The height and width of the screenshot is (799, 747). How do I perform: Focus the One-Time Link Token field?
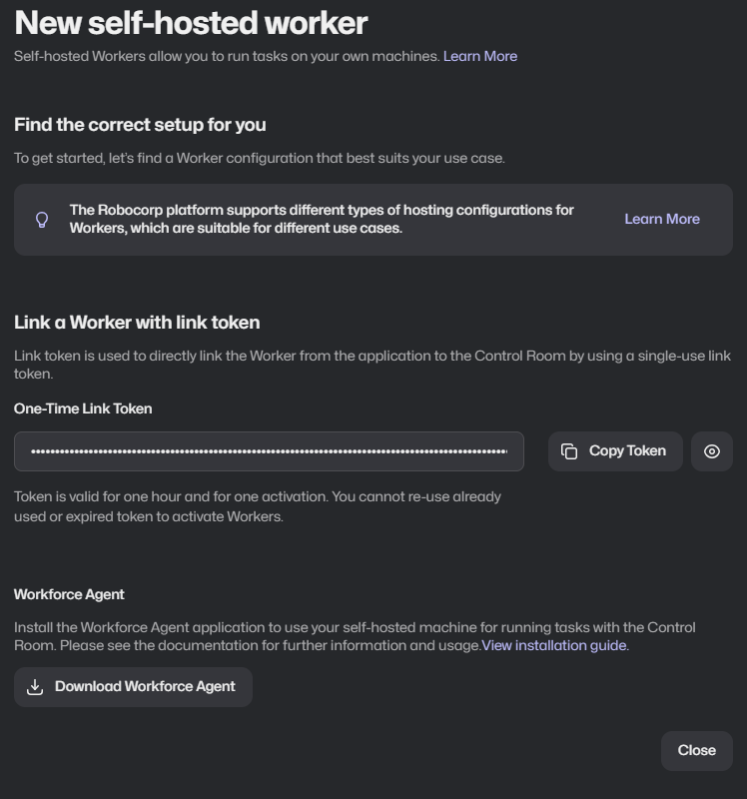269,451
